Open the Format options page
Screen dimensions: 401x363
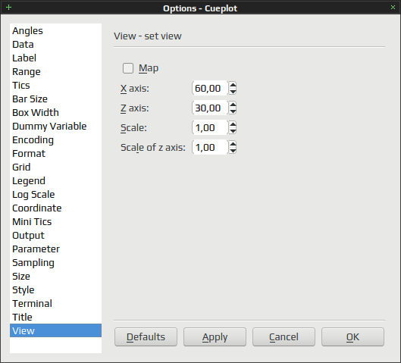pyautogui.click(x=55, y=153)
